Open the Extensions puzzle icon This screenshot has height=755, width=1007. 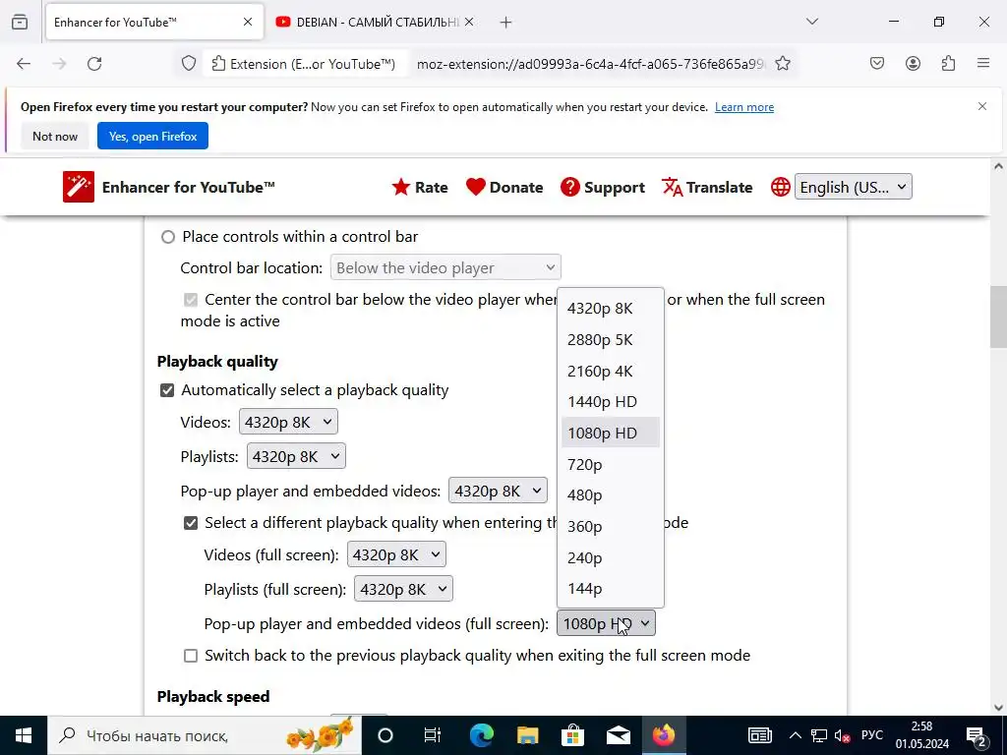click(948, 63)
